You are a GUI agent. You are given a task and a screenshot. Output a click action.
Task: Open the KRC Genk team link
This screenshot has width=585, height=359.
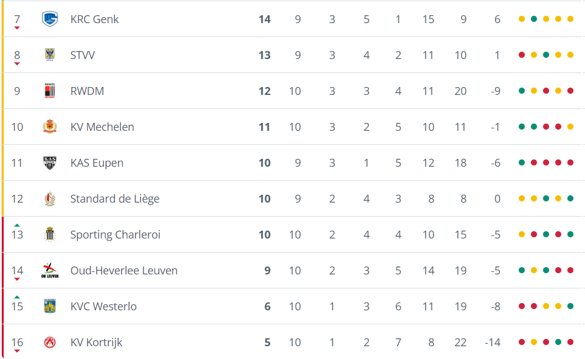pyautogui.click(x=94, y=19)
